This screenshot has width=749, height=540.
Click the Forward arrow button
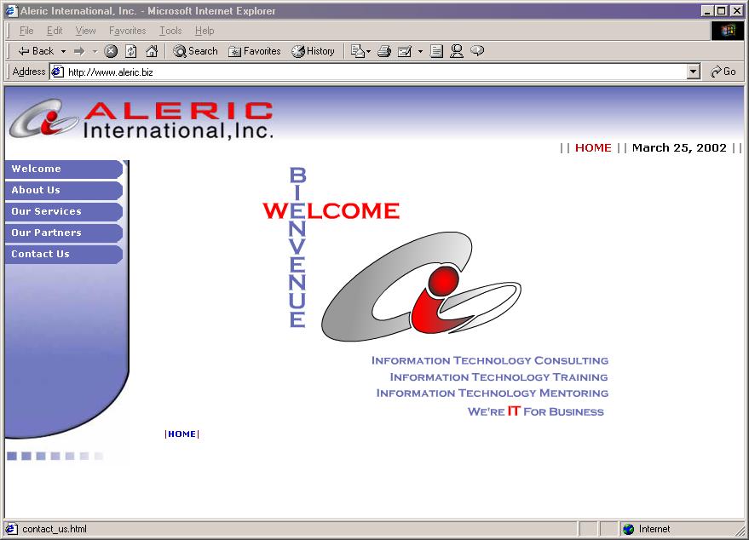click(79, 51)
